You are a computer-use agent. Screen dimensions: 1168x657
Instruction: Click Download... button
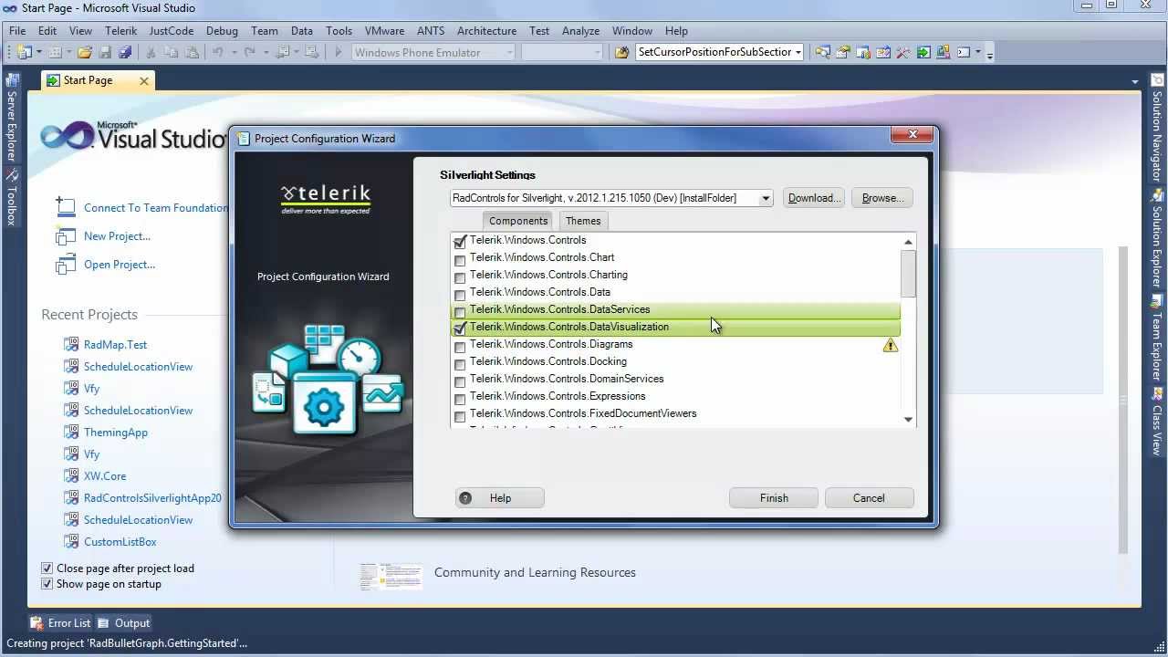[814, 198]
